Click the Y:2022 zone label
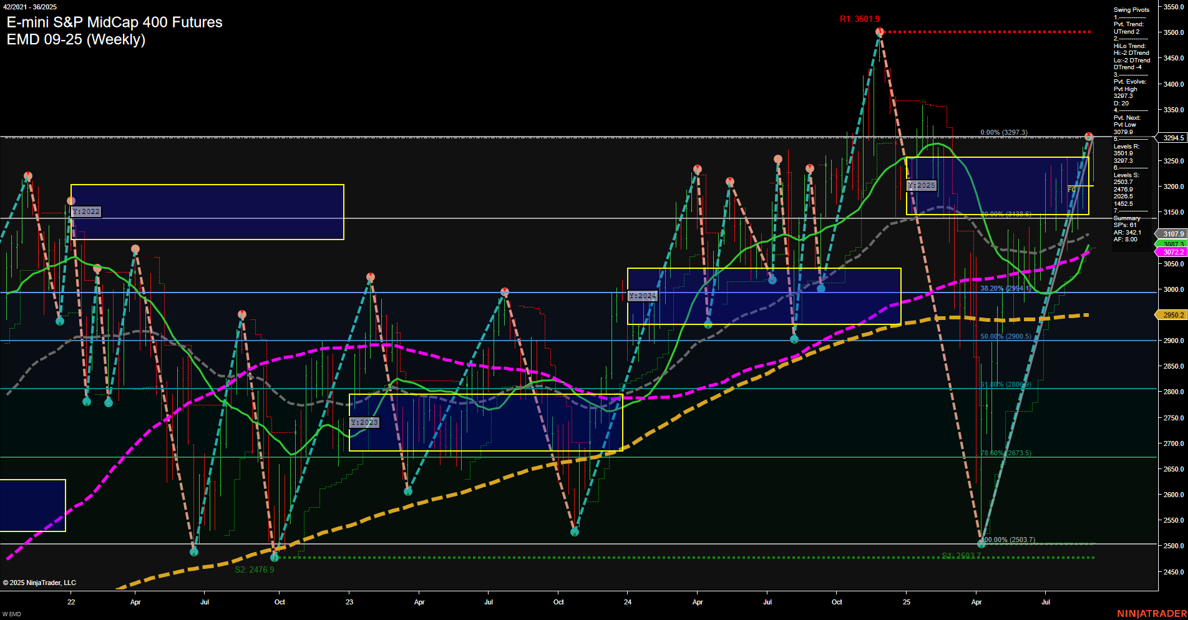 [85, 211]
